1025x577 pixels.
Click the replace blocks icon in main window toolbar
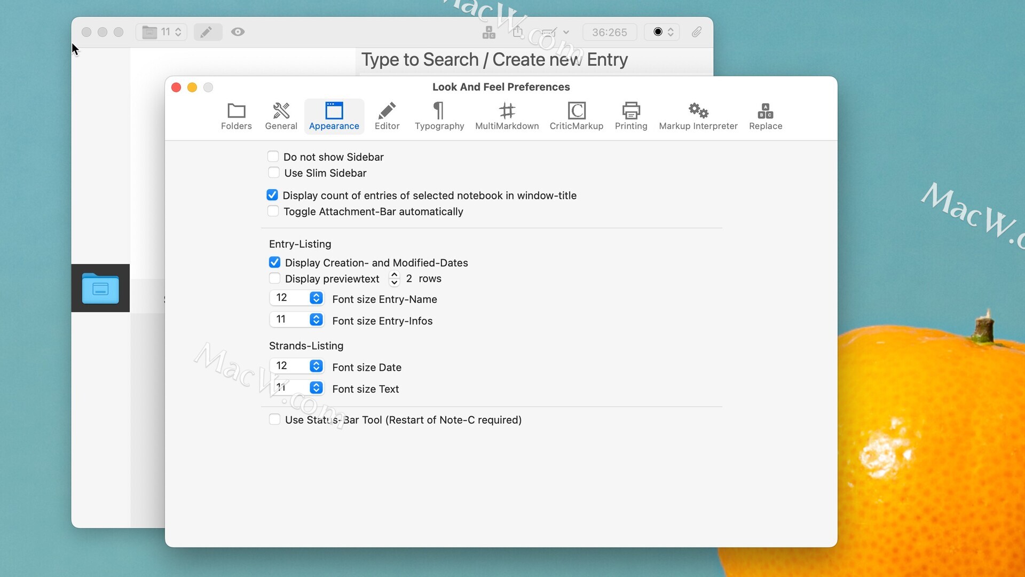488,33
